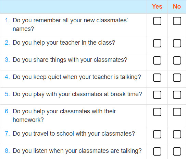Click question 4 about keeping quiet
This screenshot has width=187, height=159.
point(73,77)
